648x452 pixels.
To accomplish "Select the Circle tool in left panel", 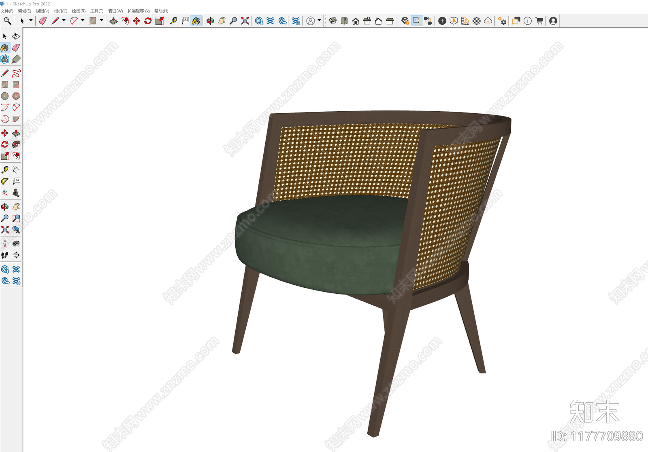I will [x=5, y=96].
